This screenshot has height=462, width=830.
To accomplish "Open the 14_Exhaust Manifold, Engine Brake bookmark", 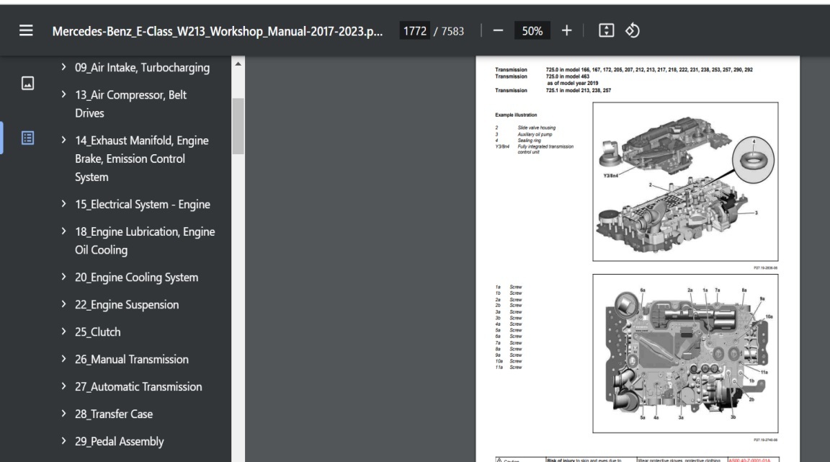I will coord(142,159).
